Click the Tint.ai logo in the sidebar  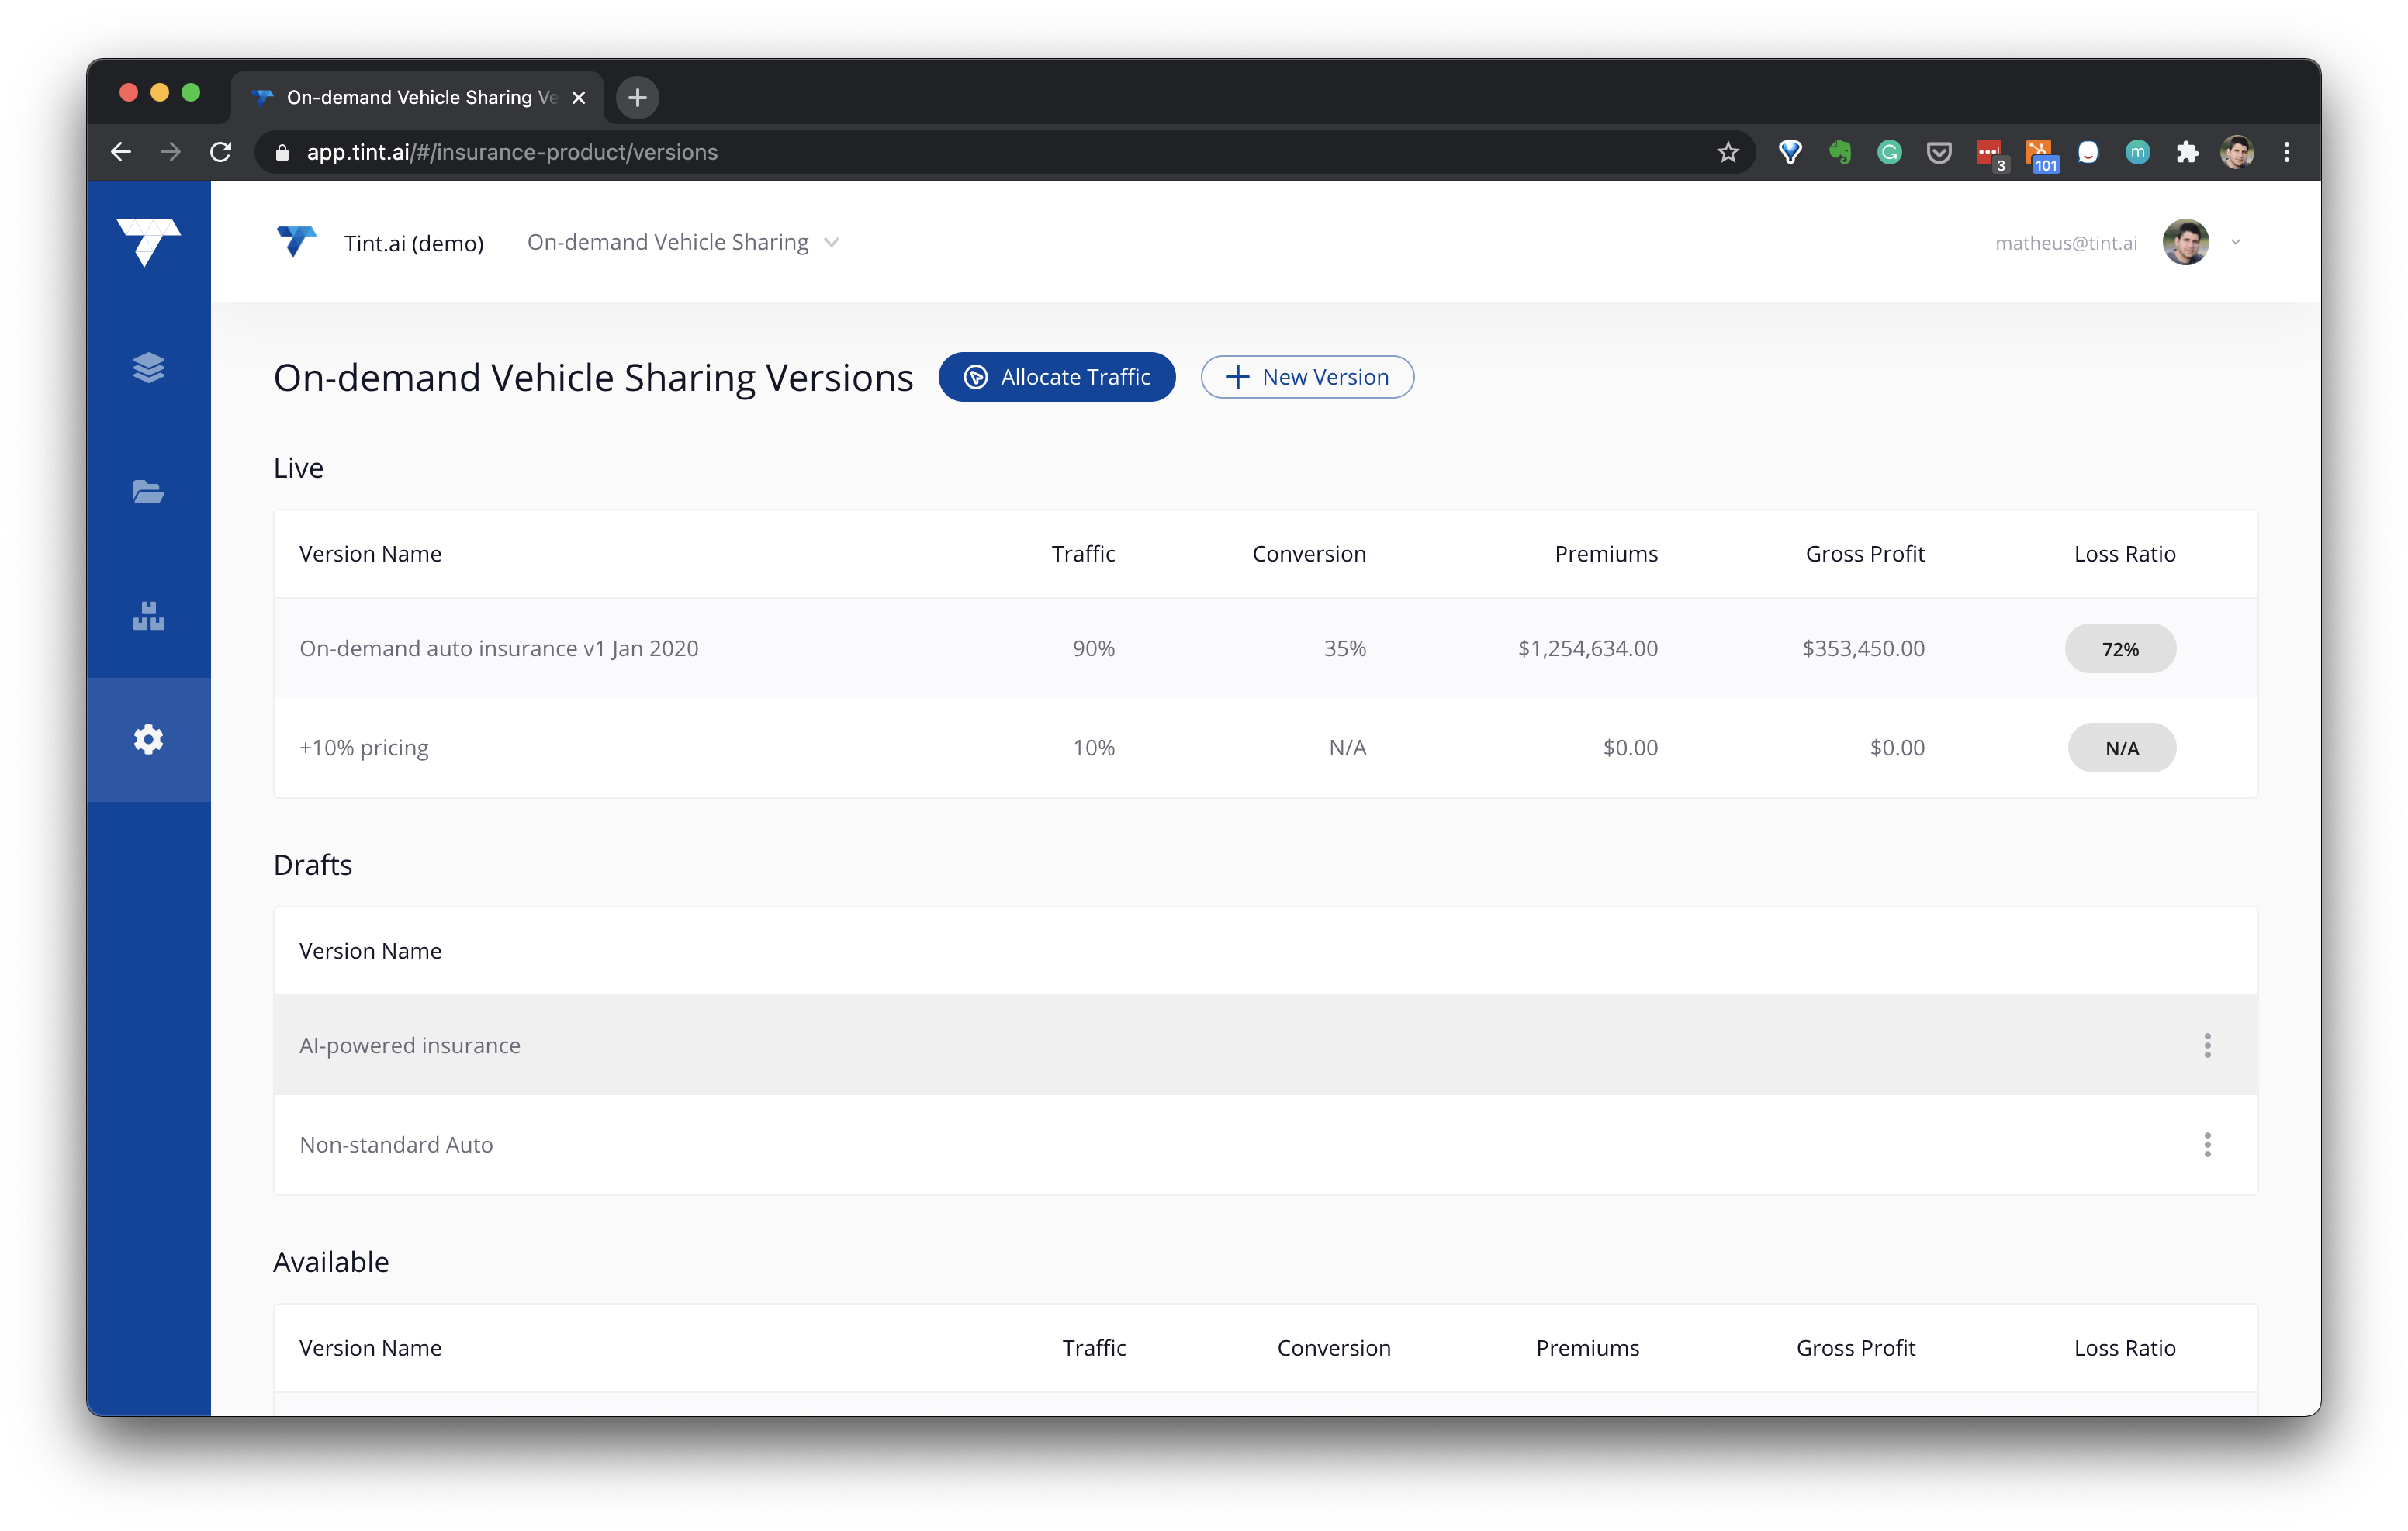148,242
